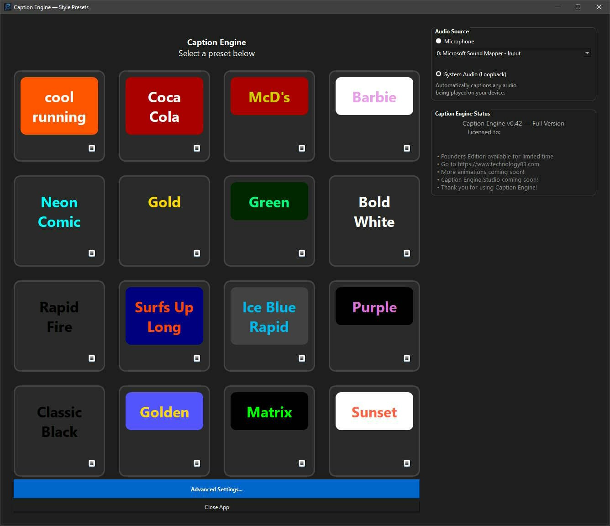
Task: Click the edit icon on the Matrix preset
Action: 302,463
